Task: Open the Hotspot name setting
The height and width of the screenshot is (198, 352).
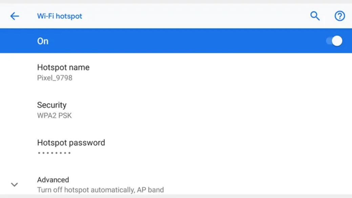Action: pyautogui.click(x=63, y=67)
